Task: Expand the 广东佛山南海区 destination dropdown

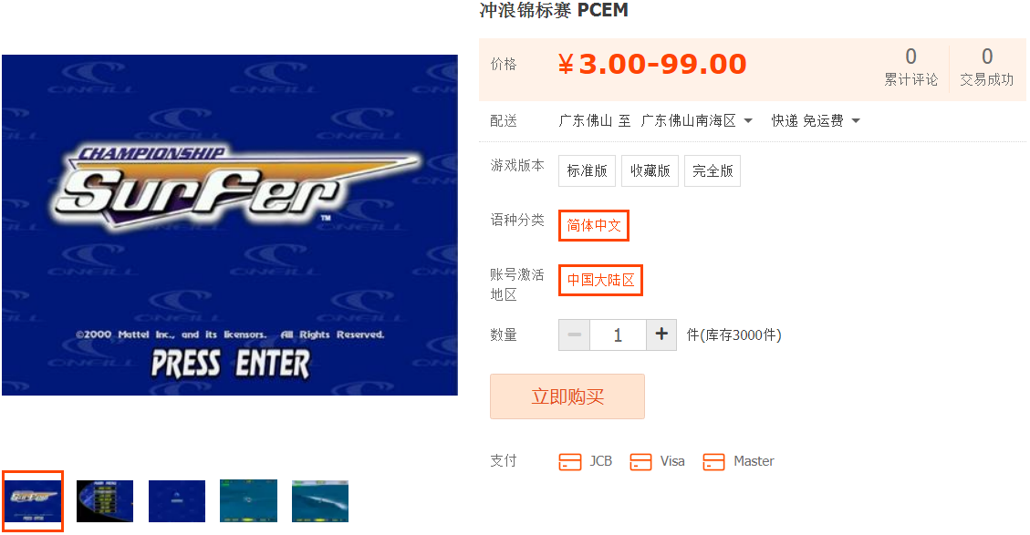Action: click(696, 121)
